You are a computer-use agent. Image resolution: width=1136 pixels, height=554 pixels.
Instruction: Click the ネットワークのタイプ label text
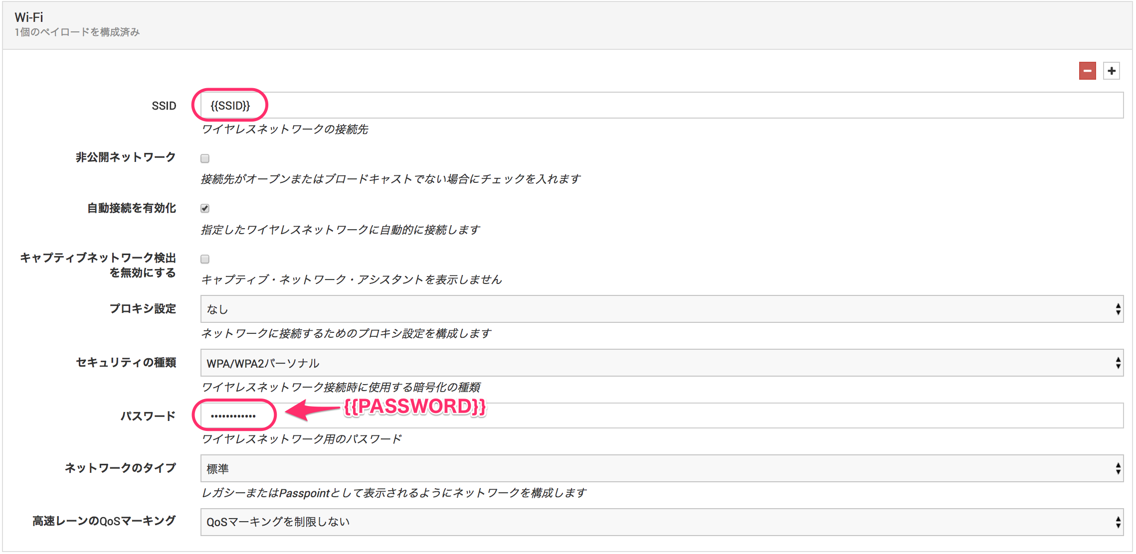click(120, 468)
